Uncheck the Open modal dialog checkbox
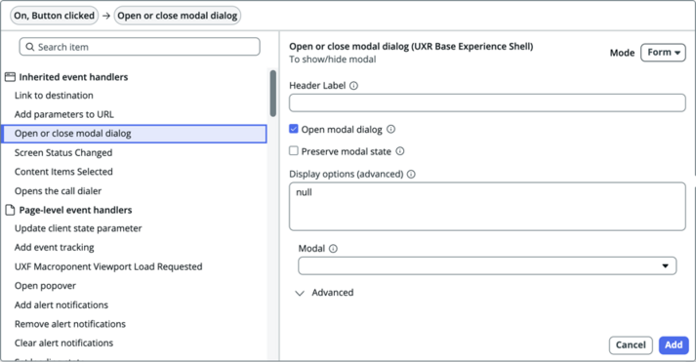 coord(294,129)
